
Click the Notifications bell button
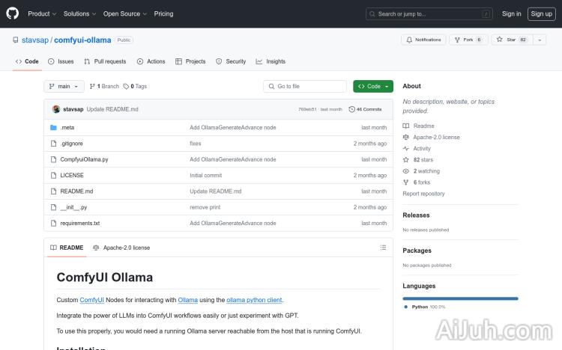click(423, 40)
